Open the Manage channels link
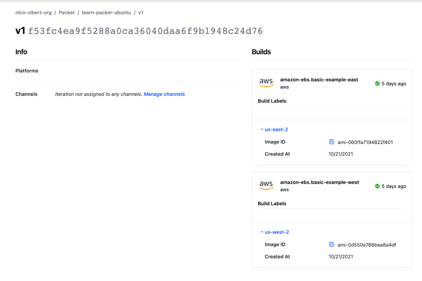The height and width of the screenshot is (281, 422). (164, 94)
